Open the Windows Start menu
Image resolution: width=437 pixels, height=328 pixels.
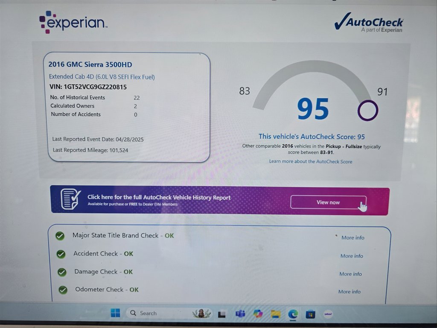pyautogui.click(x=115, y=313)
